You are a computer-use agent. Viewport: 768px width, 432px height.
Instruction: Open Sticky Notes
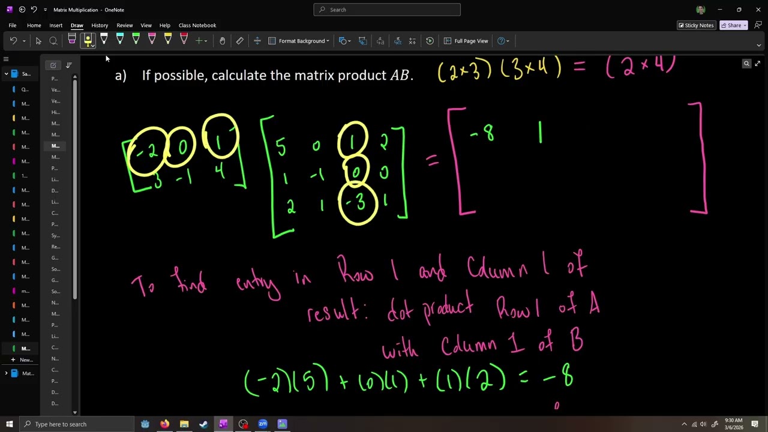coord(696,25)
